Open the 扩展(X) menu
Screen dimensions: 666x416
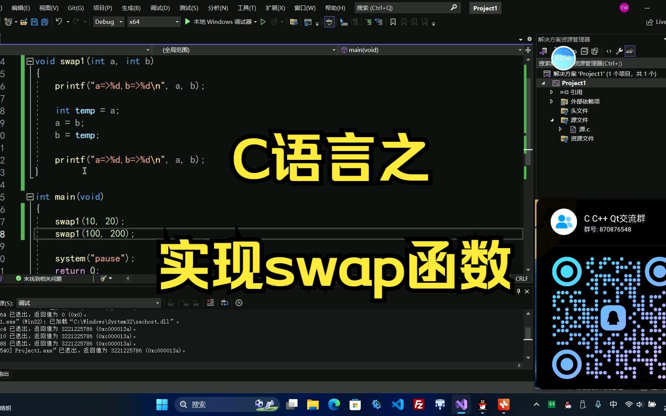point(275,8)
